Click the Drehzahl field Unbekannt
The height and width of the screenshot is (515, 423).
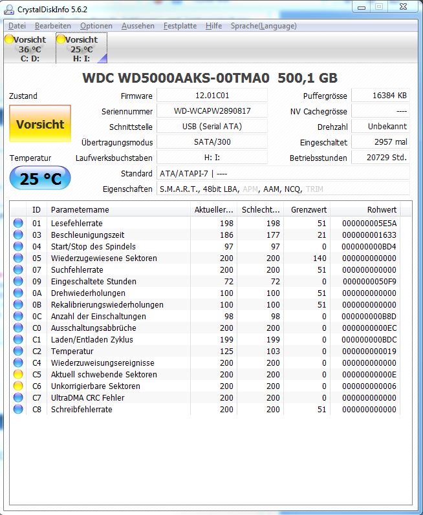[380, 127]
